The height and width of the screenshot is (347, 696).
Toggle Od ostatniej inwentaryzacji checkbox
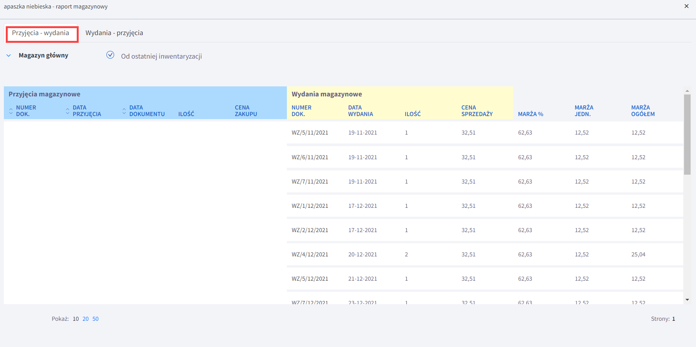[110, 55]
